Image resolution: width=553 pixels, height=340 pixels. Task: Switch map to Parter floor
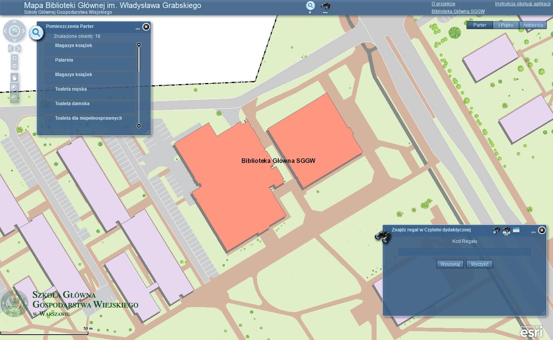[480, 25]
